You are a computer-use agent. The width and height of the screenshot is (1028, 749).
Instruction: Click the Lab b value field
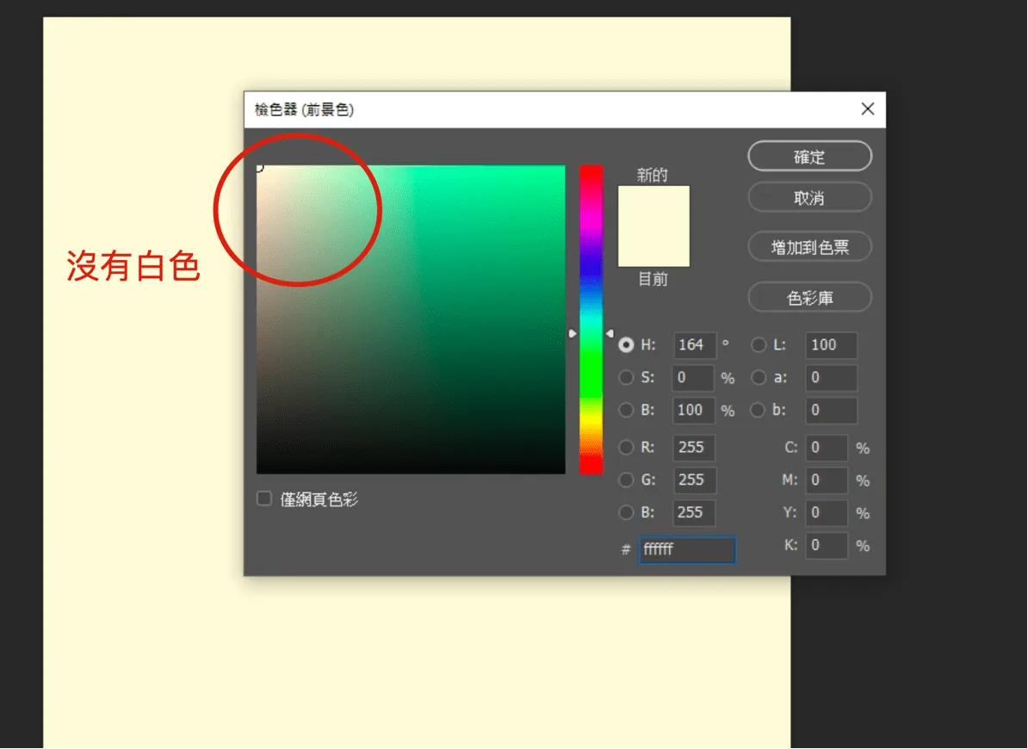pos(832,410)
